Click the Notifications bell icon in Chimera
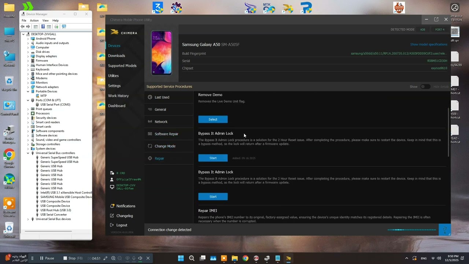469x264 pixels. pyautogui.click(x=112, y=206)
